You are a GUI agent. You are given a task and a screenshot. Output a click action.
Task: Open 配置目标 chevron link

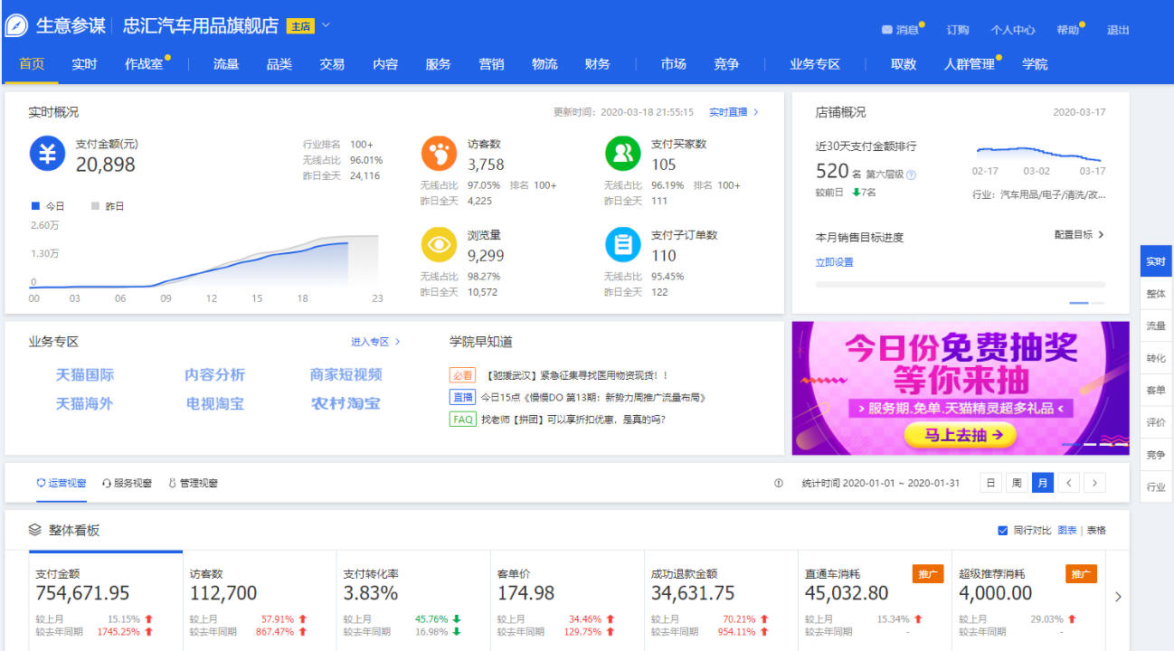click(1079, 235)
